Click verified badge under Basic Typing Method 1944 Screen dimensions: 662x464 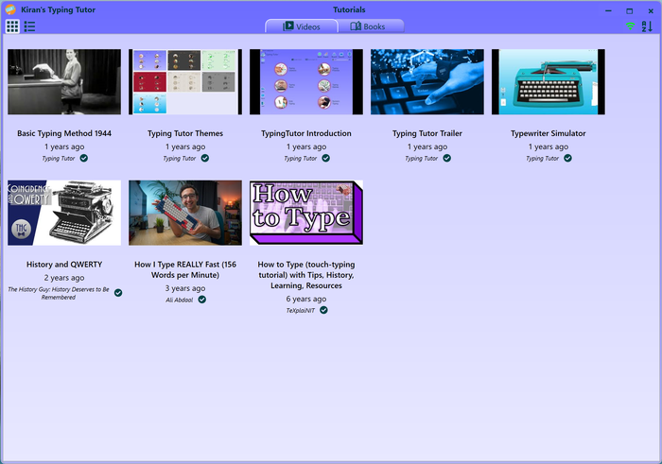(84, 159)
